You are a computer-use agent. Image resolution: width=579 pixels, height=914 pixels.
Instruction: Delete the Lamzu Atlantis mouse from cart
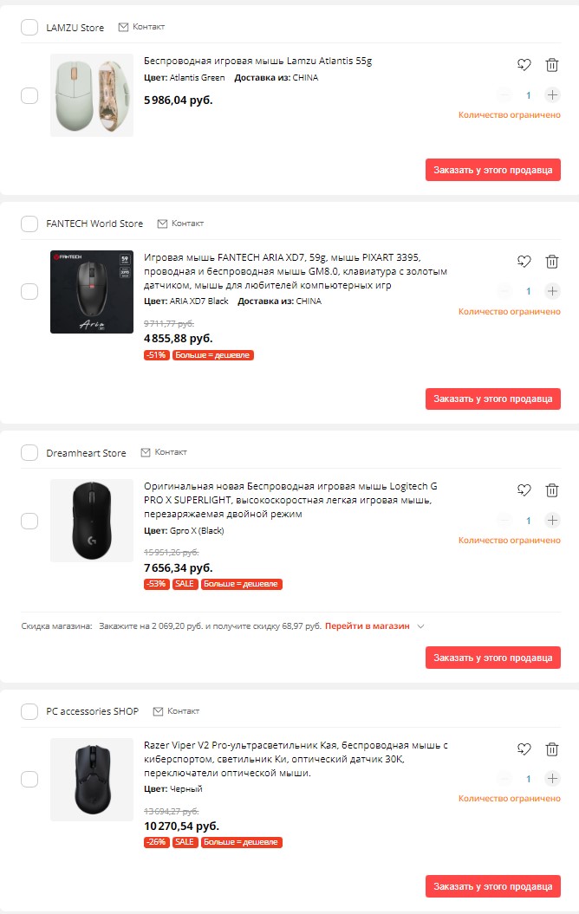(551, 65)
